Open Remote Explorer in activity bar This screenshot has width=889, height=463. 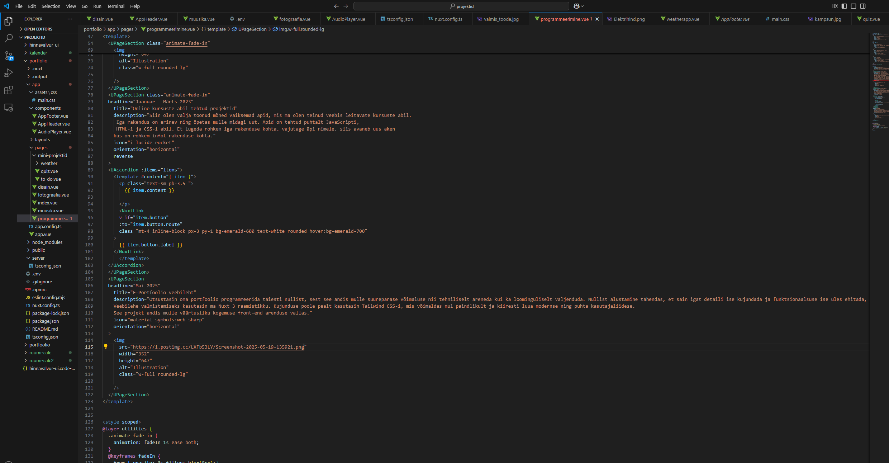(x=9, y=107)
